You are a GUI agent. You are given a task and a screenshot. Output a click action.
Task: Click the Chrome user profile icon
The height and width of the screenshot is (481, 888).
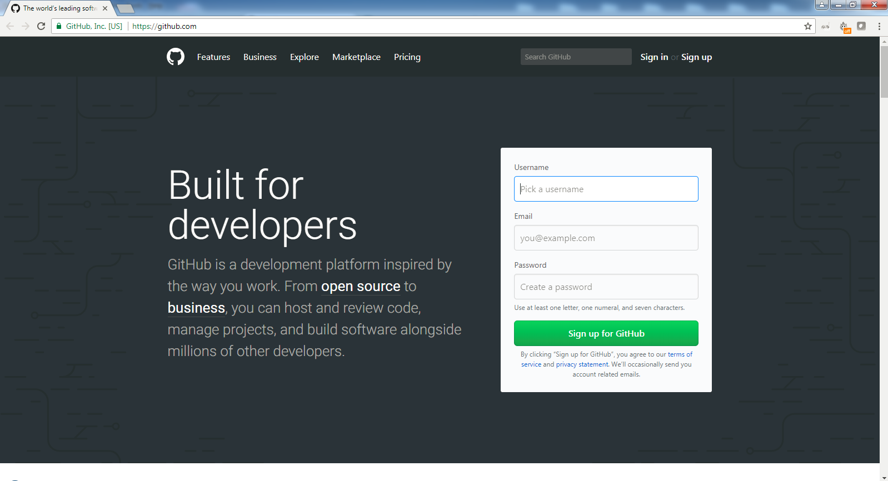(822, 5)
